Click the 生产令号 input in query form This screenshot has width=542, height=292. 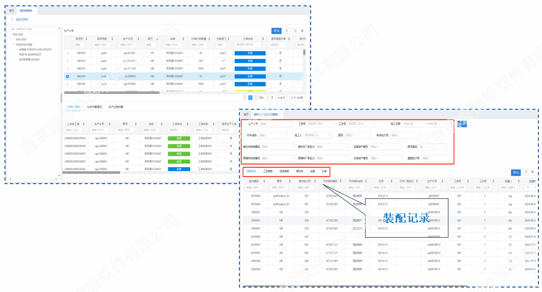coord(275,124)
